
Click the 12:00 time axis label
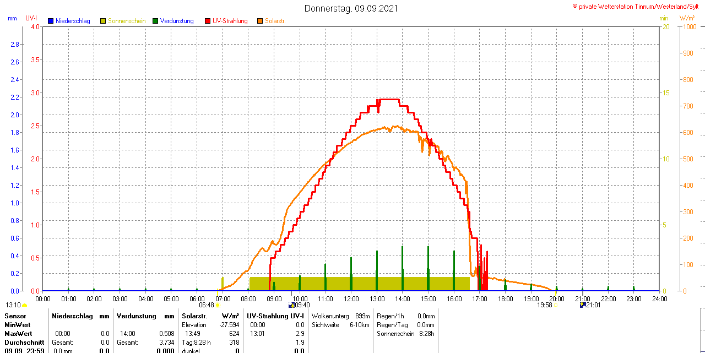351,298
